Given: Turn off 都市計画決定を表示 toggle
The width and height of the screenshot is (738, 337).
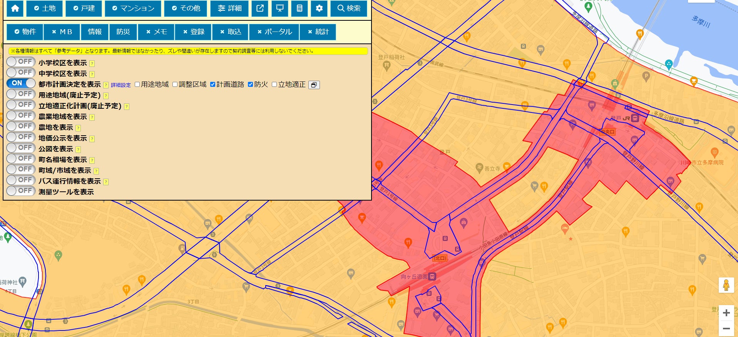Looking at the screenshot, I should (21, 83).
